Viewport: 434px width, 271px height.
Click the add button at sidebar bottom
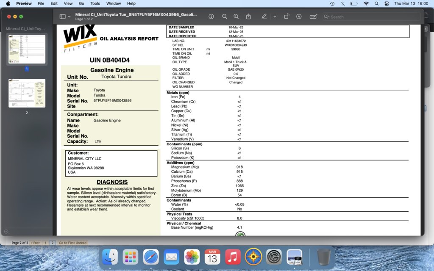[x=6, y=232]
